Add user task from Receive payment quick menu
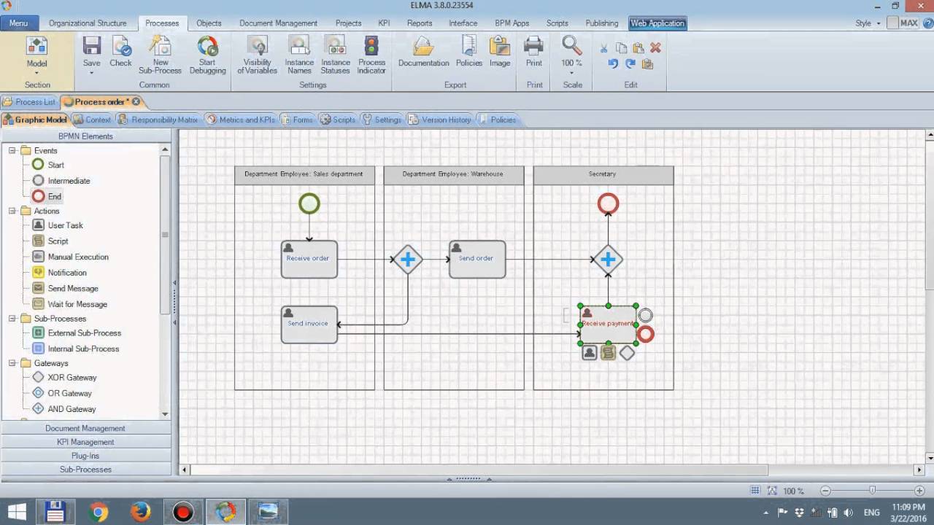 click(x=590, y=353)
